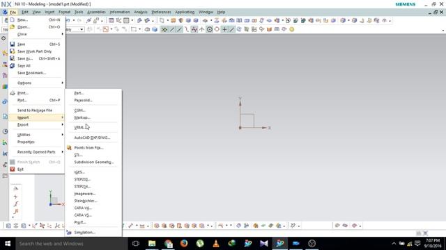Expand Recently Opened Parts submenu

tap(37, 152)
